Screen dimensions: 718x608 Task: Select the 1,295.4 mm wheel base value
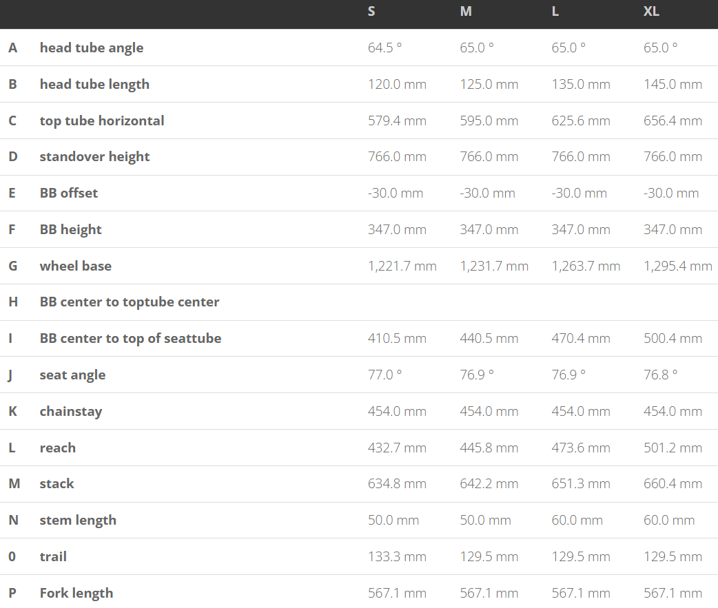(x=677, y=266)
